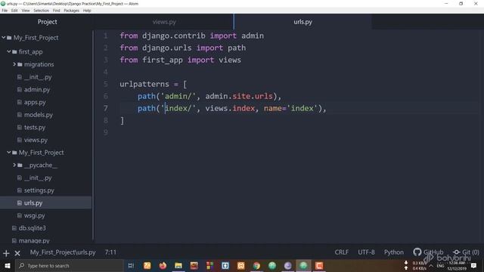Open Firefox from the taskbar
The height and width of the screenshot is (272, 484).
(163, 265)
